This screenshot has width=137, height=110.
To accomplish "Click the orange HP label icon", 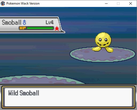I will [23, 28].
